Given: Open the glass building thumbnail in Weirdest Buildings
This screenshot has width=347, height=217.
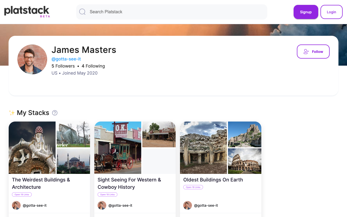Looking at the screenshot, I should (73, 134).
